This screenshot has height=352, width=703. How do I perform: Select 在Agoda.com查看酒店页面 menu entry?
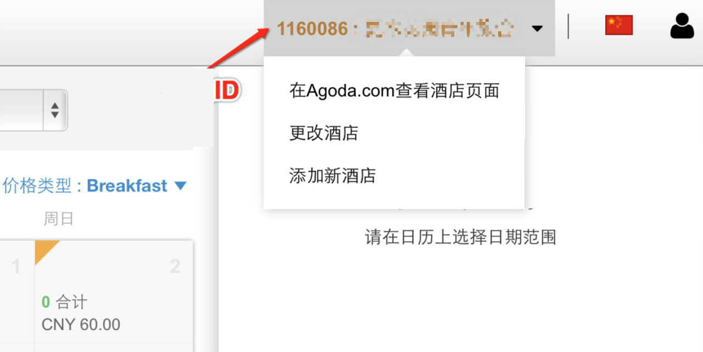[394, 90]
